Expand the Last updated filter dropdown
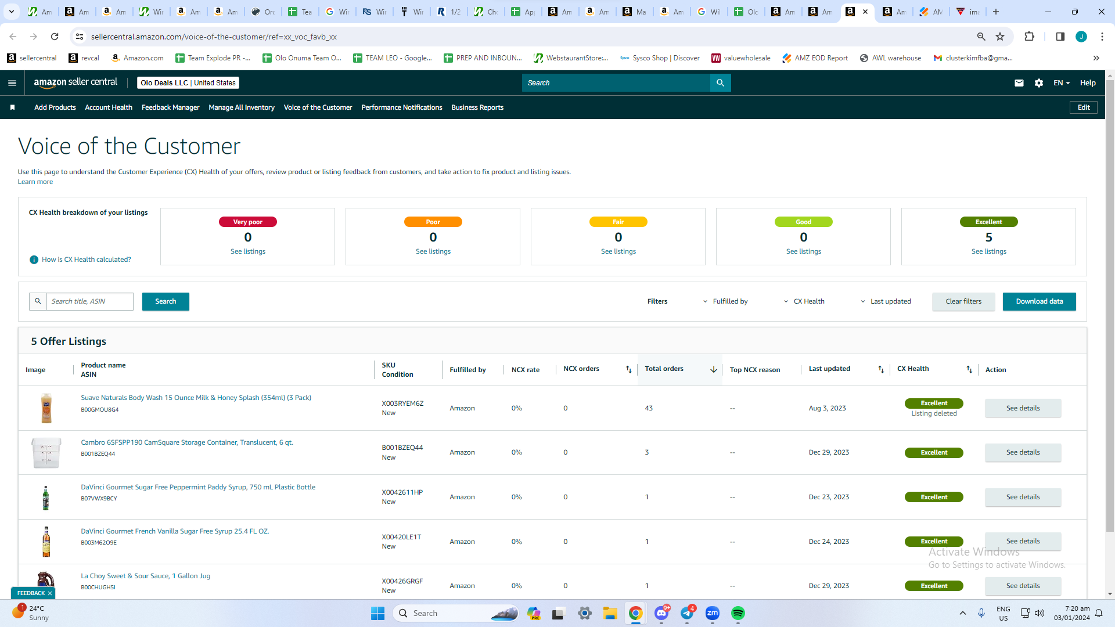1115x627 pixels. 886,301
